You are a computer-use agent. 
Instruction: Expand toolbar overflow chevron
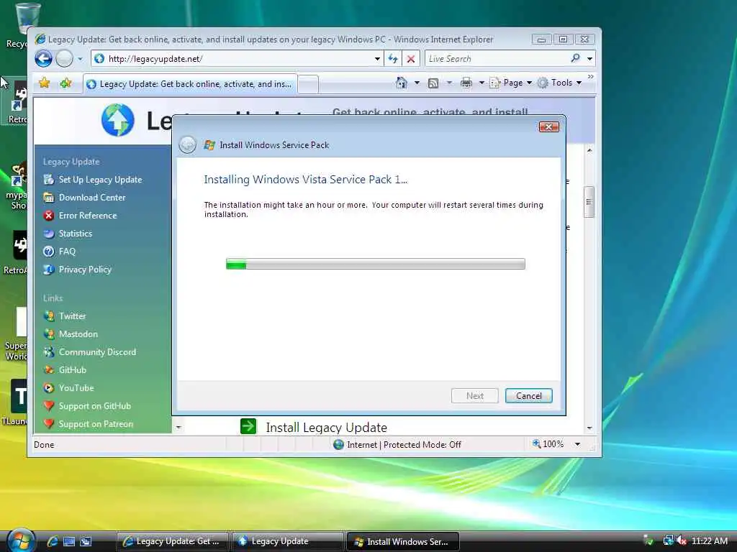pos(590,76)
